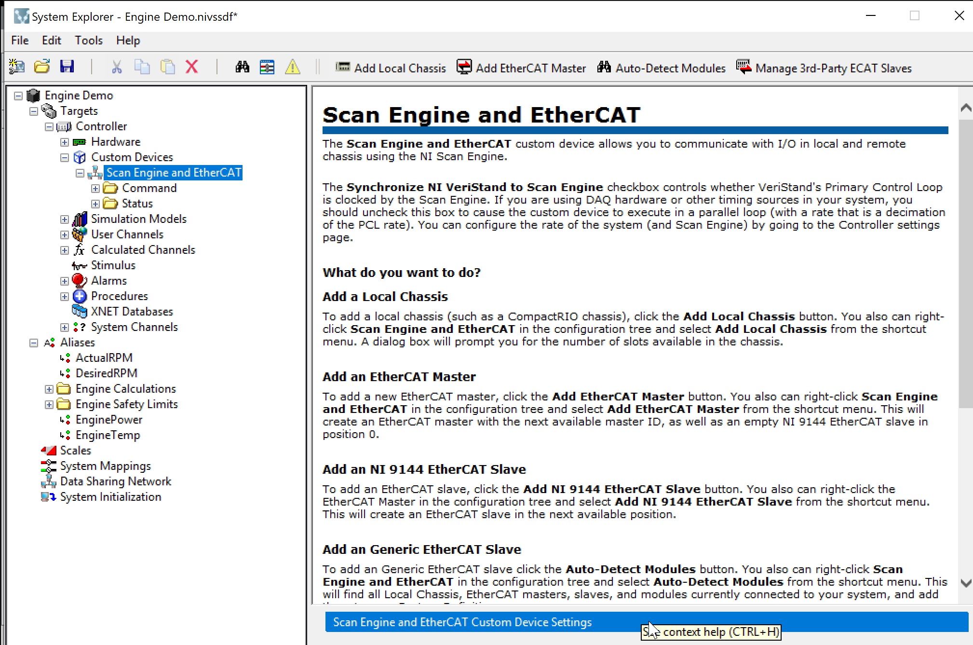Click the red X Delete toolbar icon
Screen dimensions: 973x645
[x=191, y=67]
